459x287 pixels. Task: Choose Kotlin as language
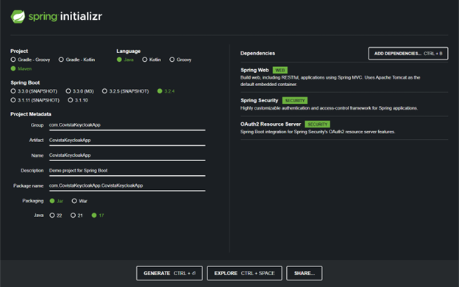pos(152,60)
